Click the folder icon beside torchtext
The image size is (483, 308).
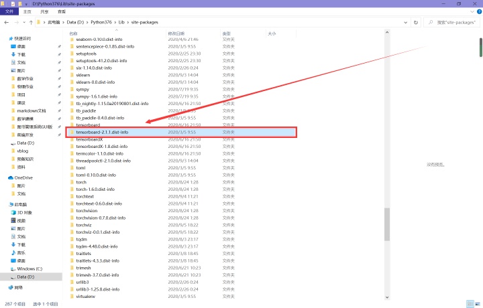72,196
